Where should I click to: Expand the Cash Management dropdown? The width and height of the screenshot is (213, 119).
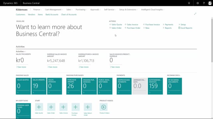54,10
